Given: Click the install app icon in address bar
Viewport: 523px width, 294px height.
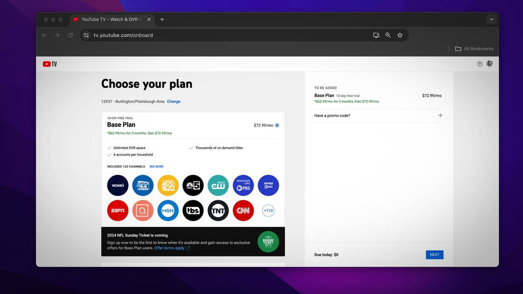Looking at the screenshot, I should [x=376, y=35].
